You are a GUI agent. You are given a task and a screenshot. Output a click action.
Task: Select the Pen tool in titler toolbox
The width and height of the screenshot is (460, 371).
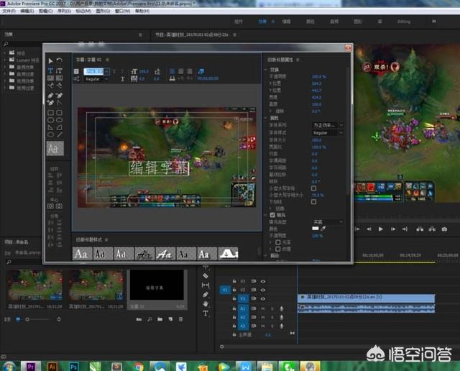click(50, 96)
